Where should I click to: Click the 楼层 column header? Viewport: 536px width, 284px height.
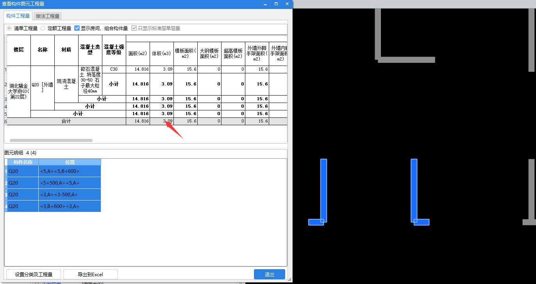click(x=19, y=50)
